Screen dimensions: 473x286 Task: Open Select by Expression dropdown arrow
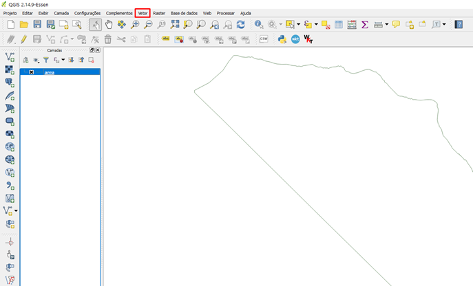click(x=316, y=25)
